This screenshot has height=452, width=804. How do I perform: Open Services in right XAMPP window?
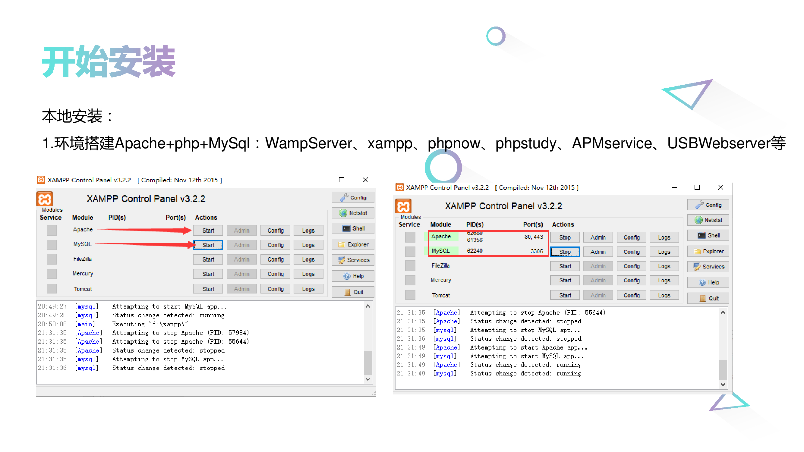pos(708,266)
